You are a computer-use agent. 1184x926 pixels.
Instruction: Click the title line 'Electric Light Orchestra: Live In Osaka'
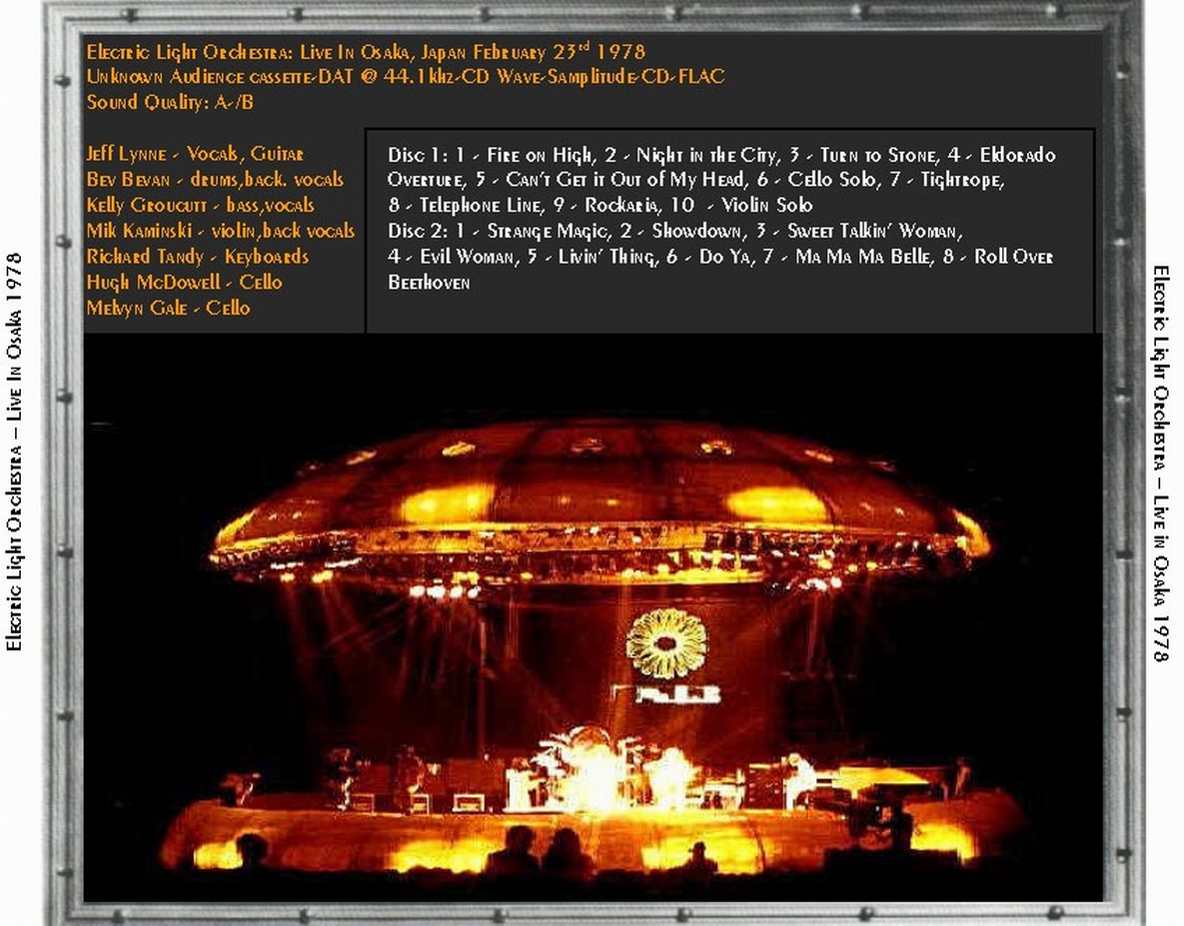(366, 52)
